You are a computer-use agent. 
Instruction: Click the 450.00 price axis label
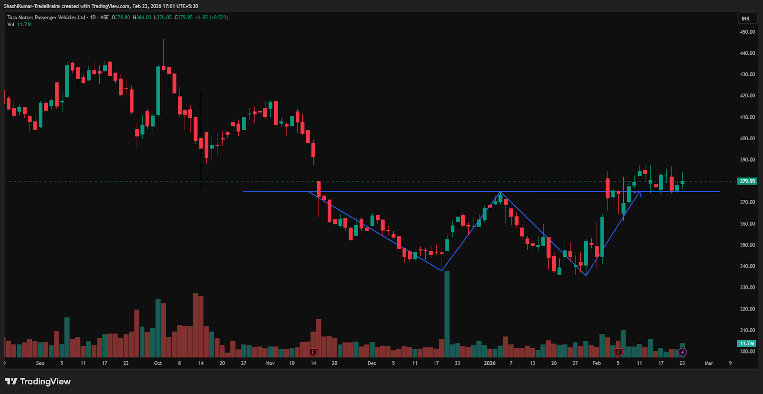coord(747,32)
